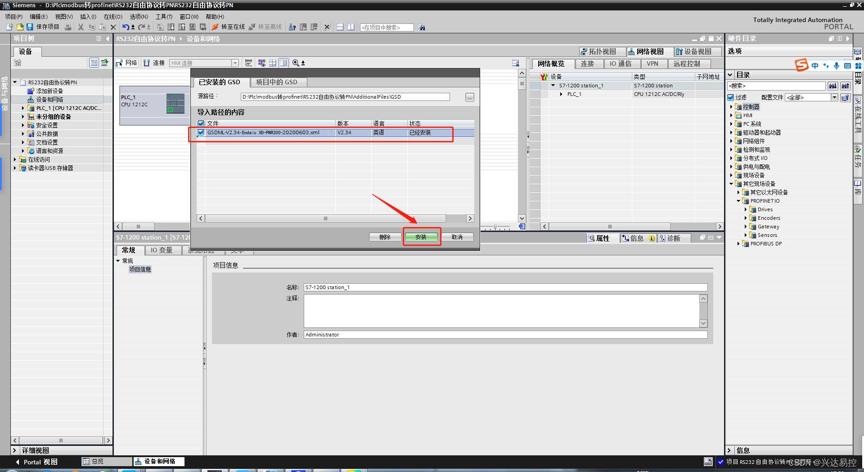Click the paste icon in toolbar

click(x=102, y=27)
